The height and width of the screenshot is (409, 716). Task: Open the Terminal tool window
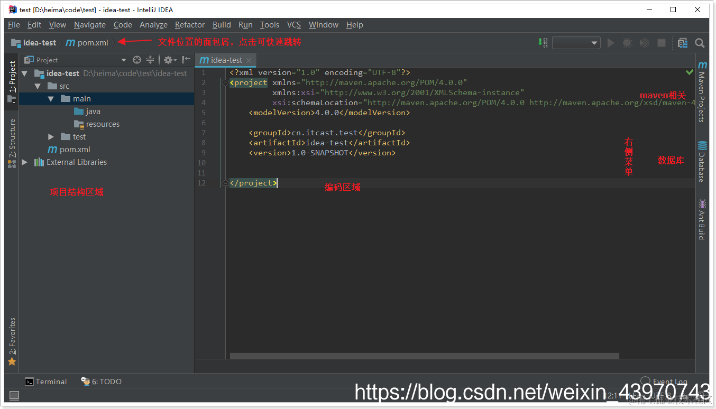coord(46,382)
